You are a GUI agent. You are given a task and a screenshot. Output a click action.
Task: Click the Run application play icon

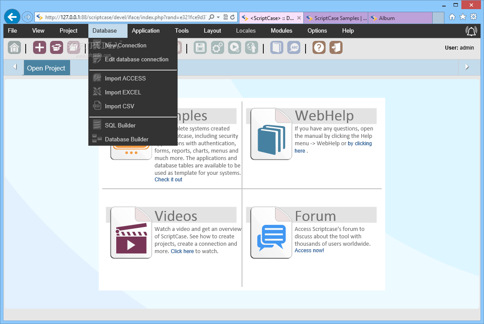pyautogui.click(x=235, y=47)
